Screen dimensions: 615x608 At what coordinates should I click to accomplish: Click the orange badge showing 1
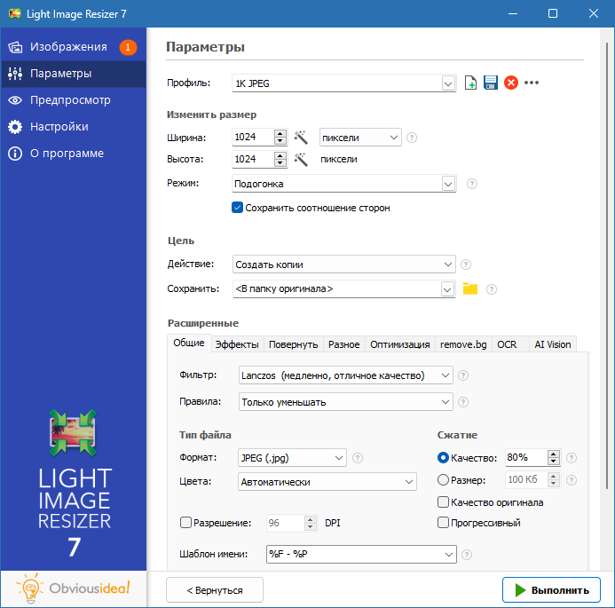point(128,47)
